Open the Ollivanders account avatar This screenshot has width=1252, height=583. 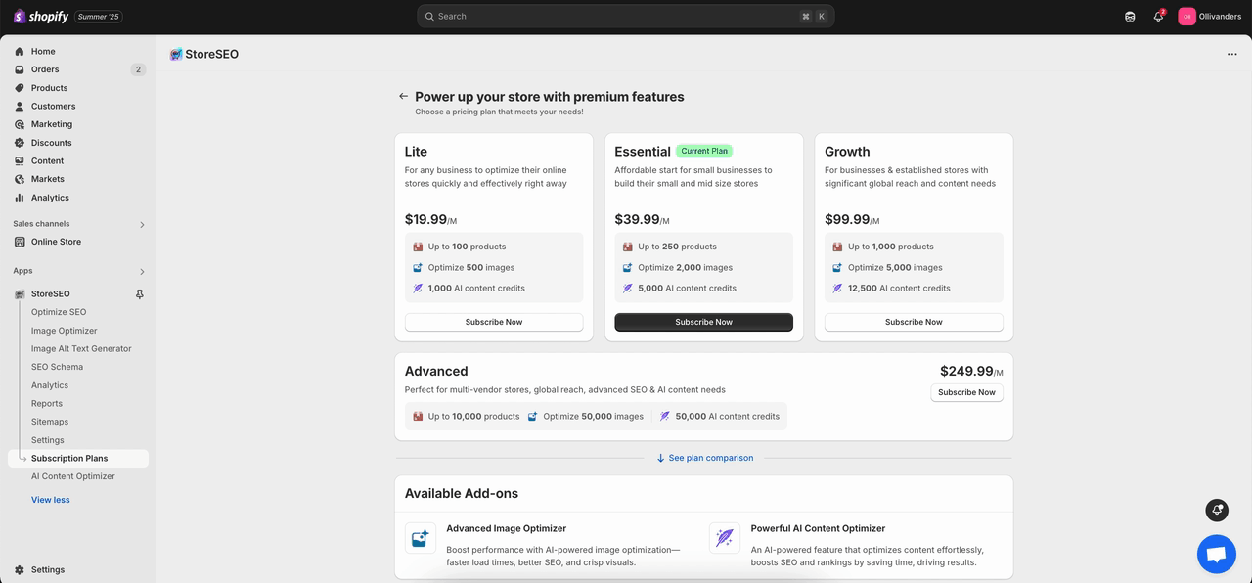(1186, 16)
